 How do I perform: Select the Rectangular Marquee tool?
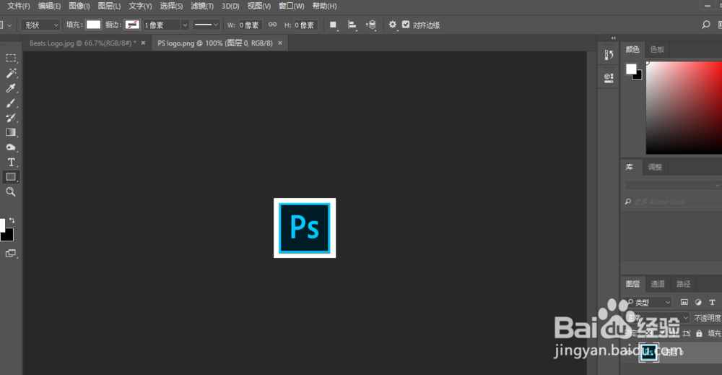[x=11, y=59]
